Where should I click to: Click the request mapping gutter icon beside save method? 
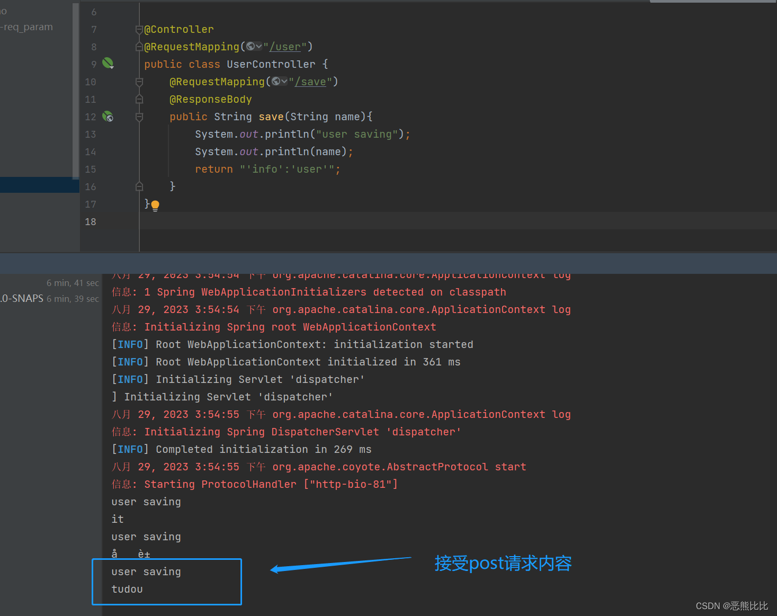(x=108, y=117)
